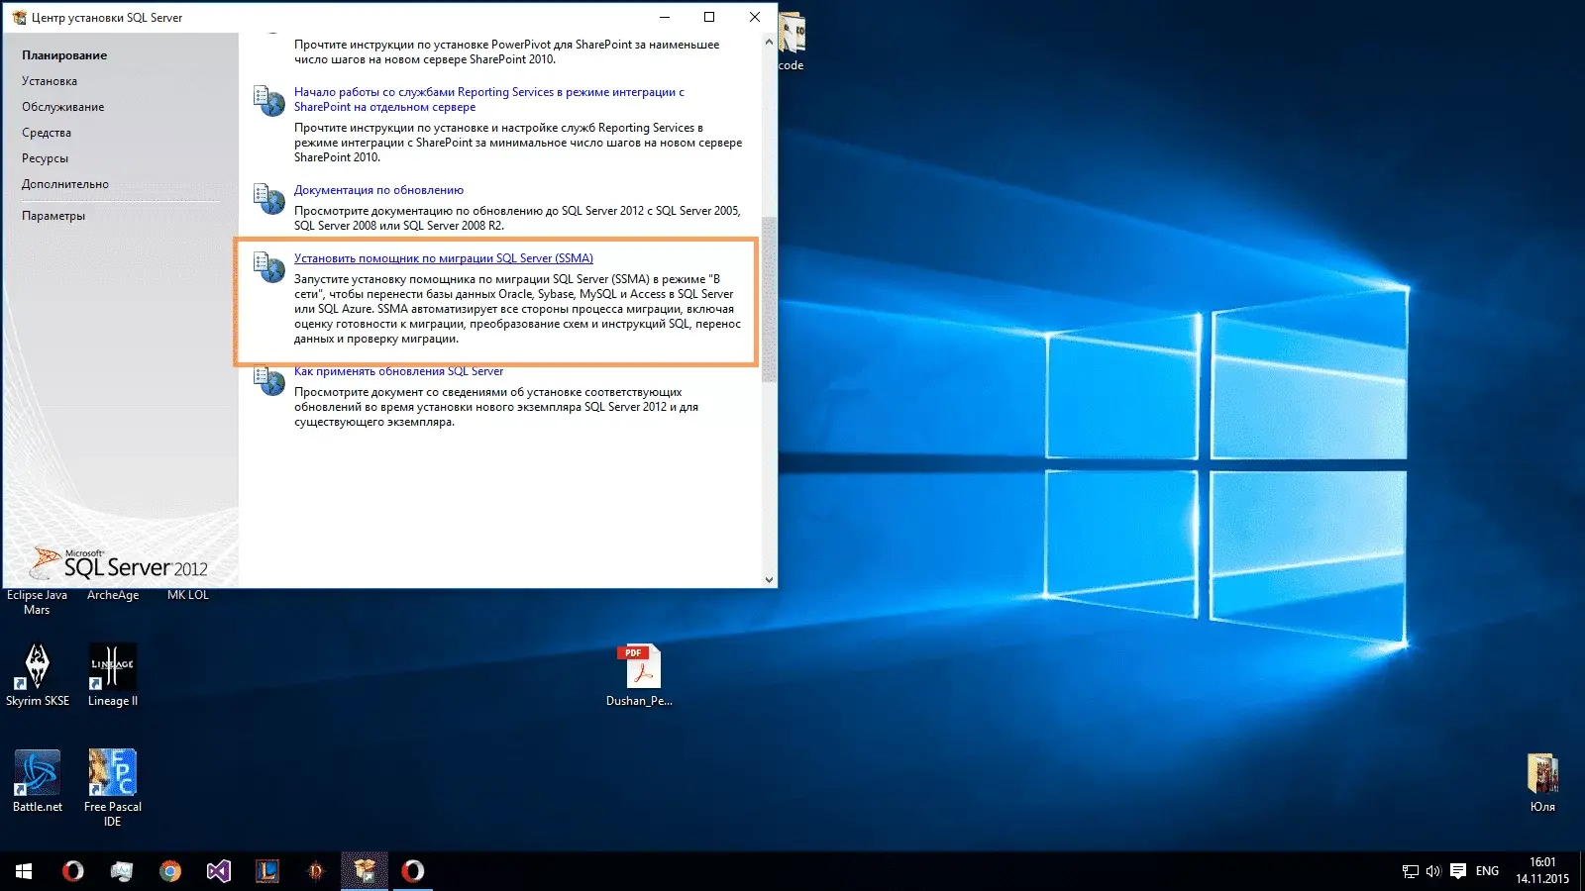Open the taskbar icon right of first Opera

click(x=121, y=871)
